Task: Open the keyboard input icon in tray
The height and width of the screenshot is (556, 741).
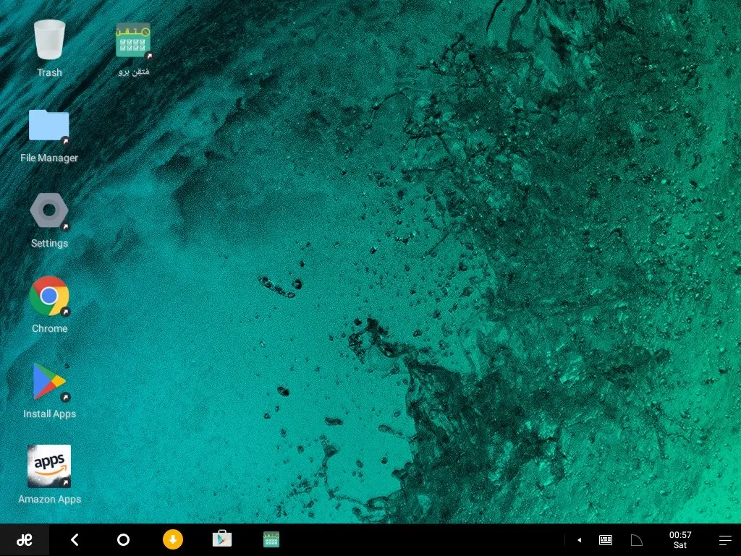Action: (x=606, y=540)
